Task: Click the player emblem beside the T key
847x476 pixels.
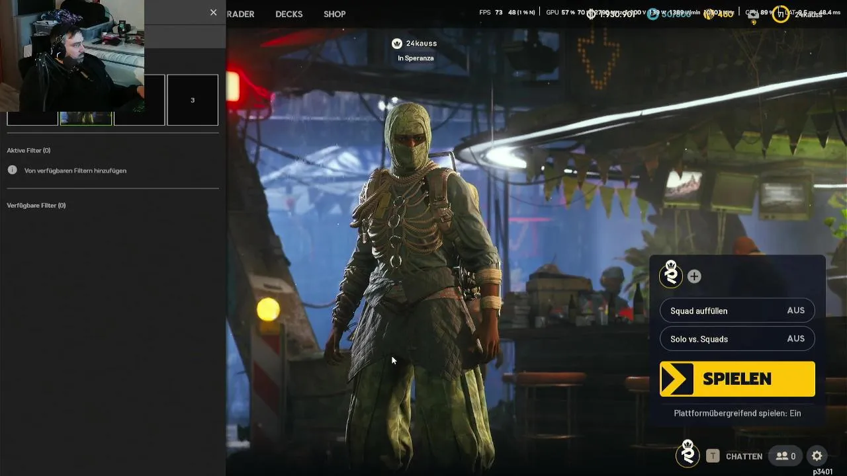Action: point(688,454)
